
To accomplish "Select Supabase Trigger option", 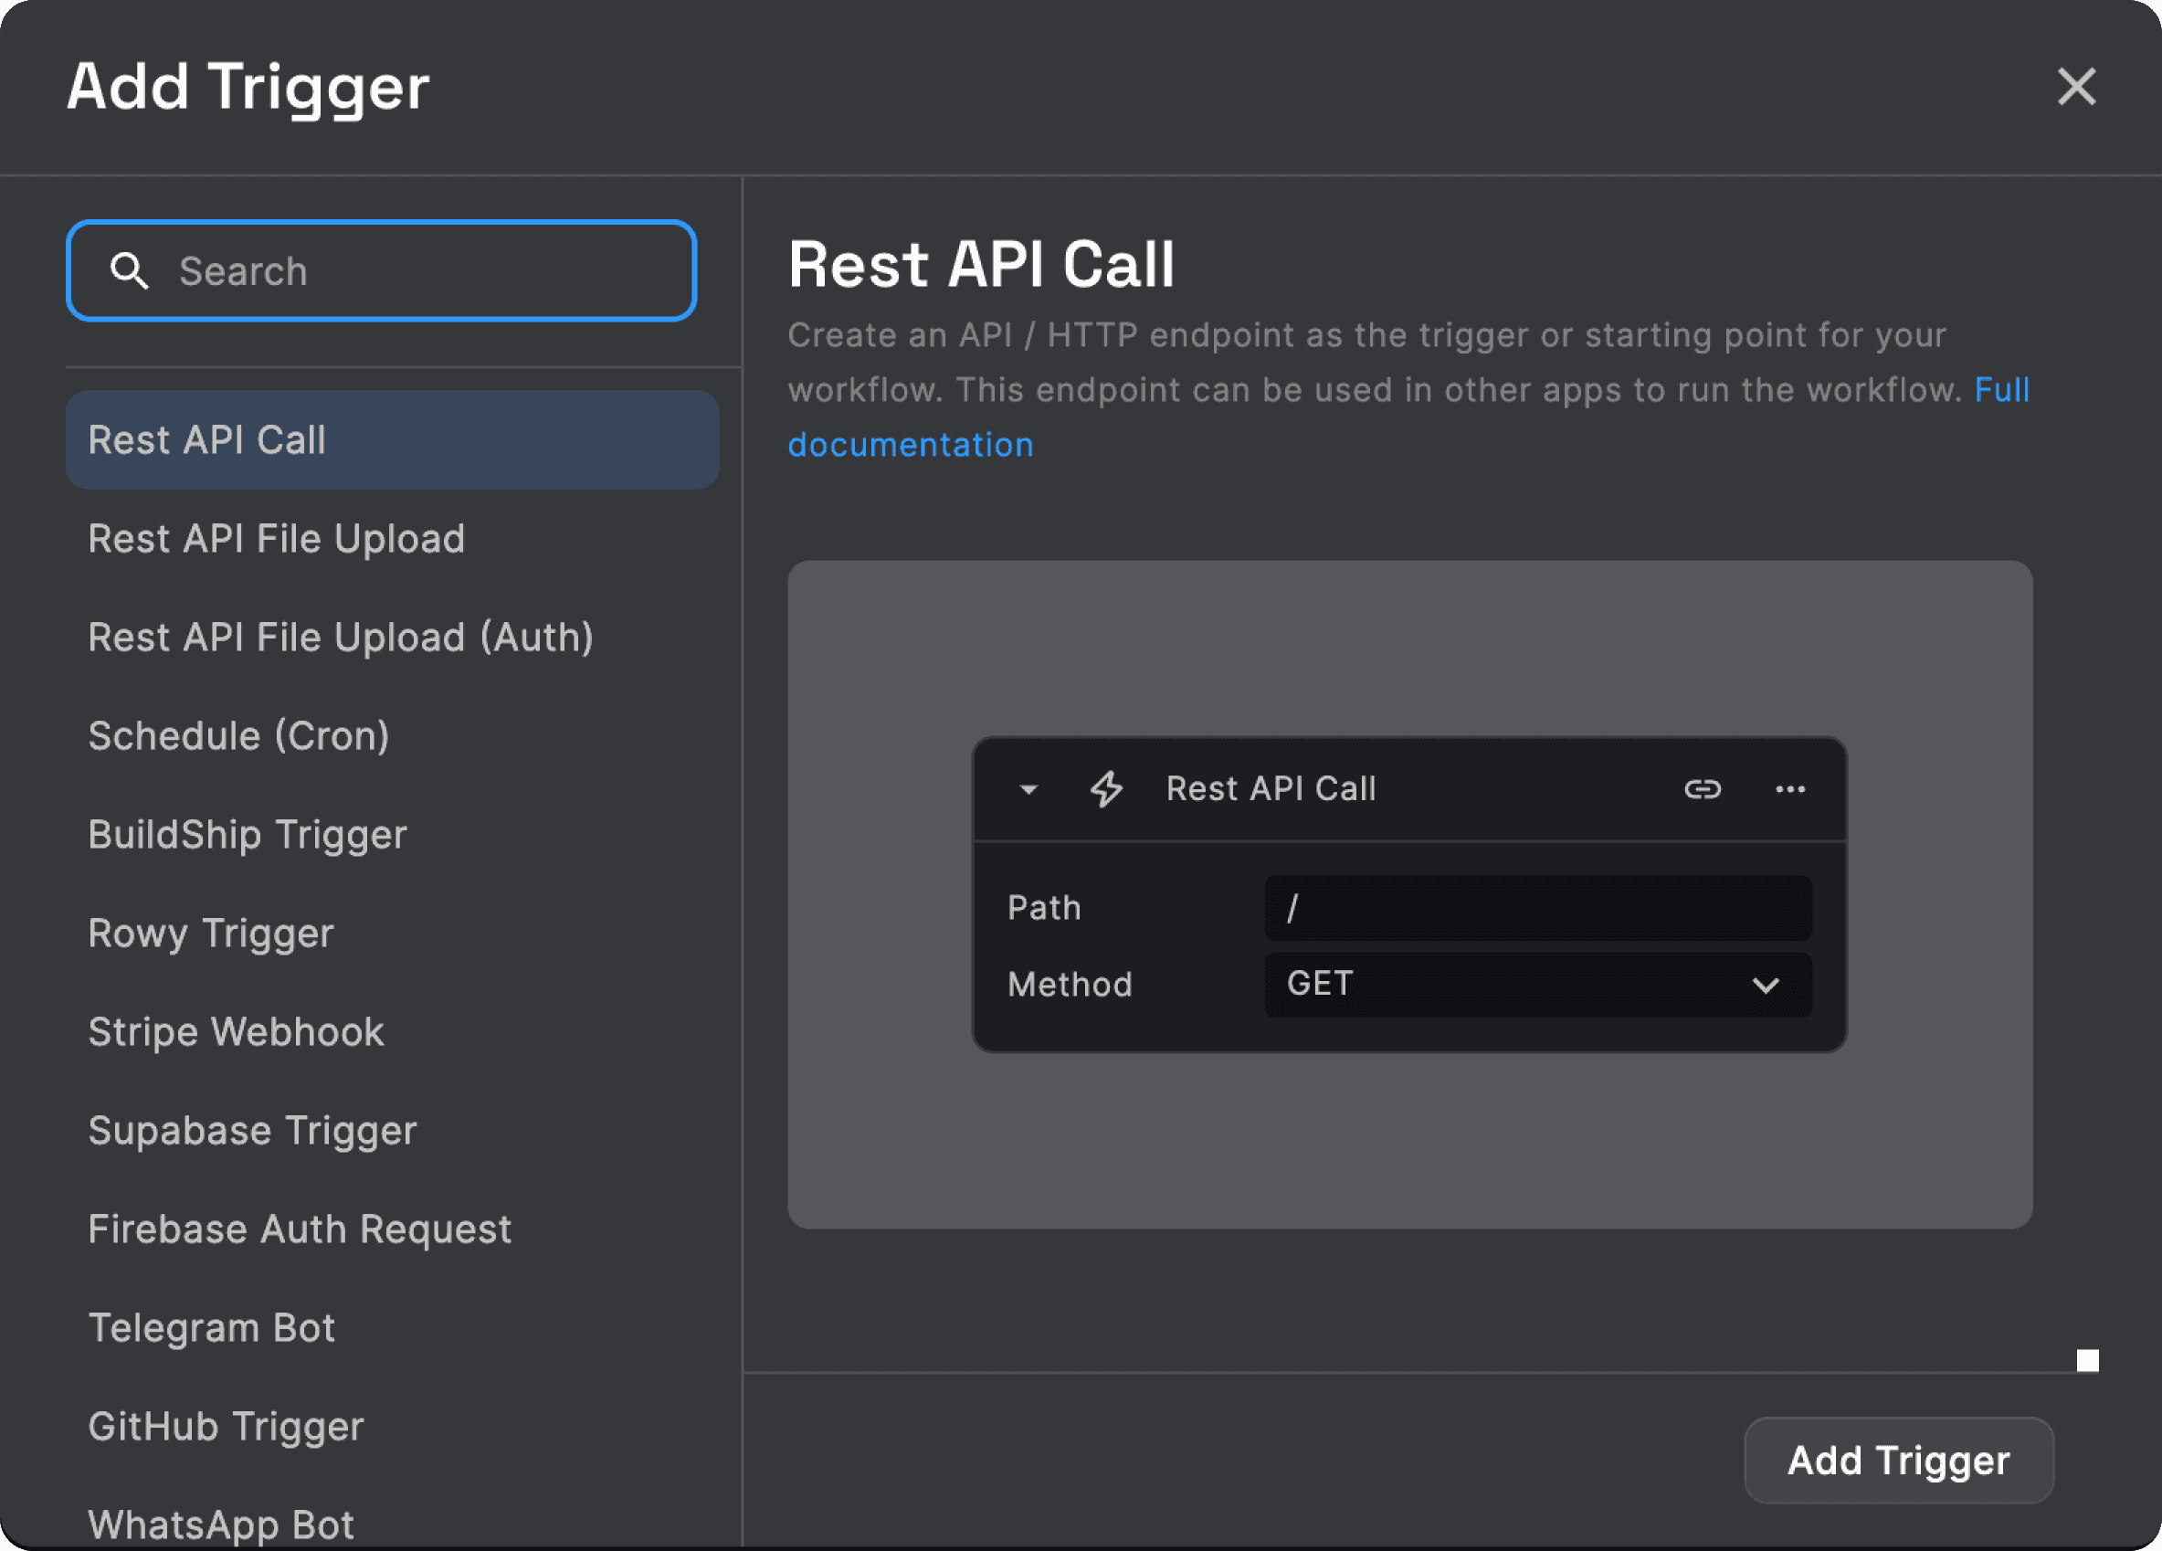I will pos(252,1131).
